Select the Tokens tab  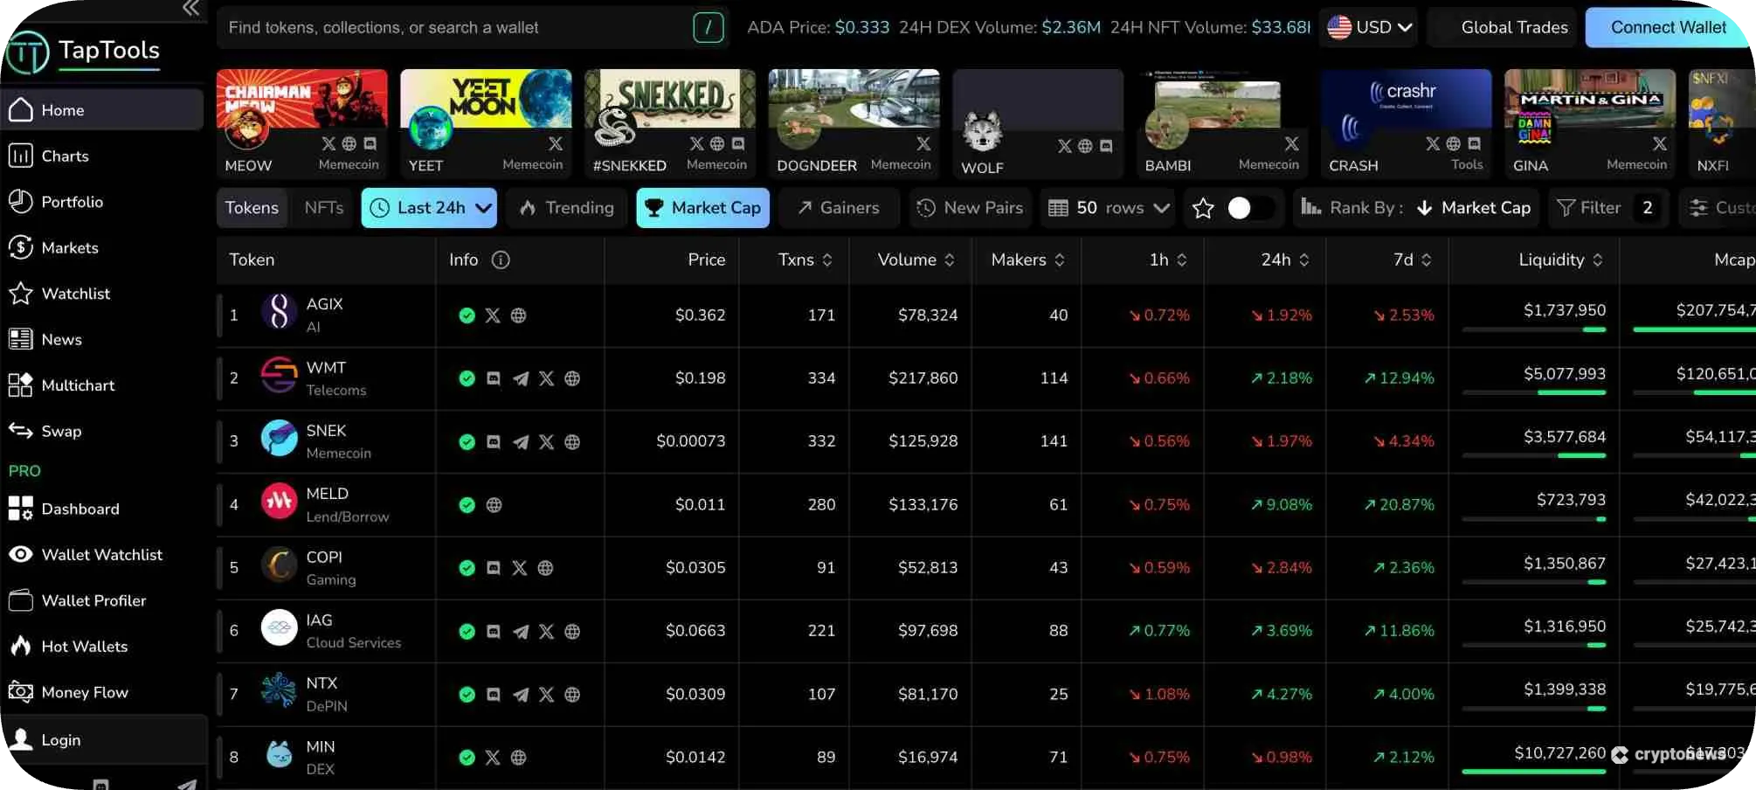click(252, 208)
